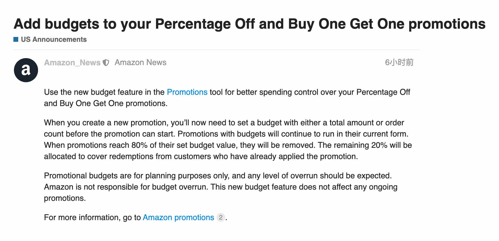This screenshot has height=241, width=499.
Task: Click the blue US Announcements category square
Action: pyautogui.click(x=16, y=39)
